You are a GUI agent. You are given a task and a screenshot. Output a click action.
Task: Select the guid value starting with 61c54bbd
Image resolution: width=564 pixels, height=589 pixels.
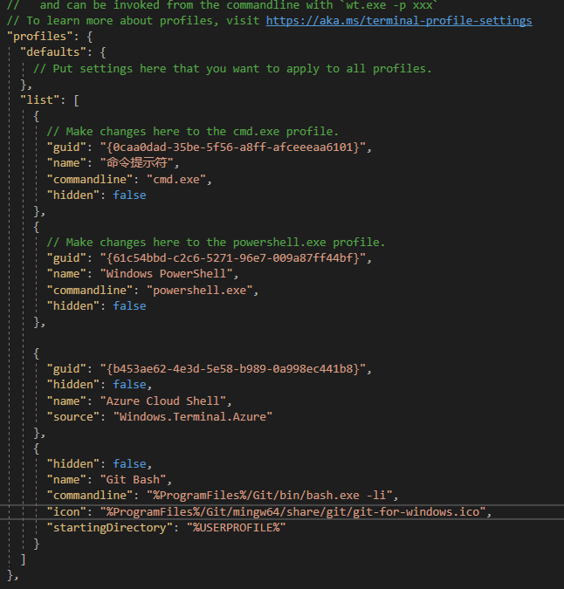pyautogui.click(x=232, y=257)
